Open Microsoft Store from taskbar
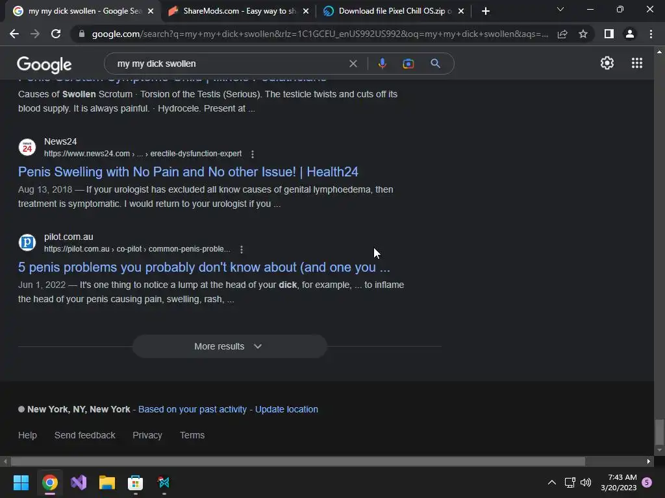The image size is (665, 498). tap(135, 482)
